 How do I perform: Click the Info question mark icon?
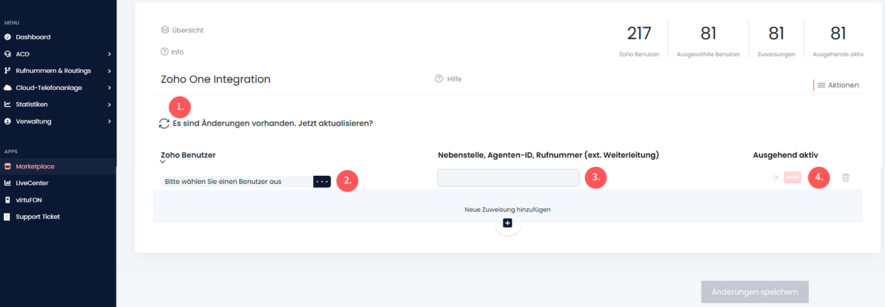pyautogui.click(x=164, y=52)
